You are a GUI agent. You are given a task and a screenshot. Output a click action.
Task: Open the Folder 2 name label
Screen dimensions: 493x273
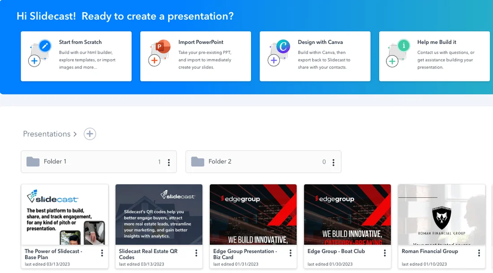click(220, 161)
